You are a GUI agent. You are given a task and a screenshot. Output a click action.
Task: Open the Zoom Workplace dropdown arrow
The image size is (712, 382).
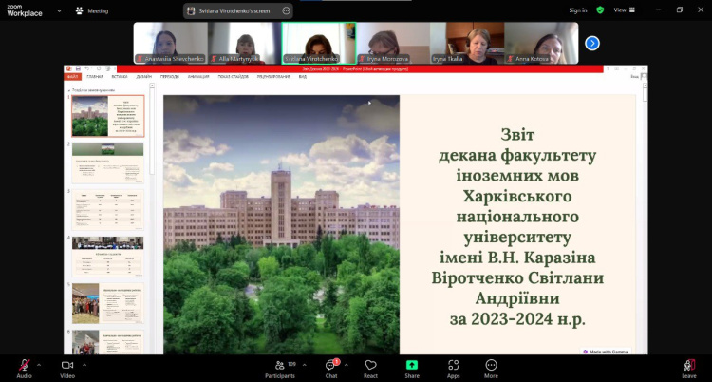59,10
